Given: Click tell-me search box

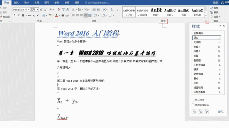Looking at the screenshot, I should tap(98, 3).
